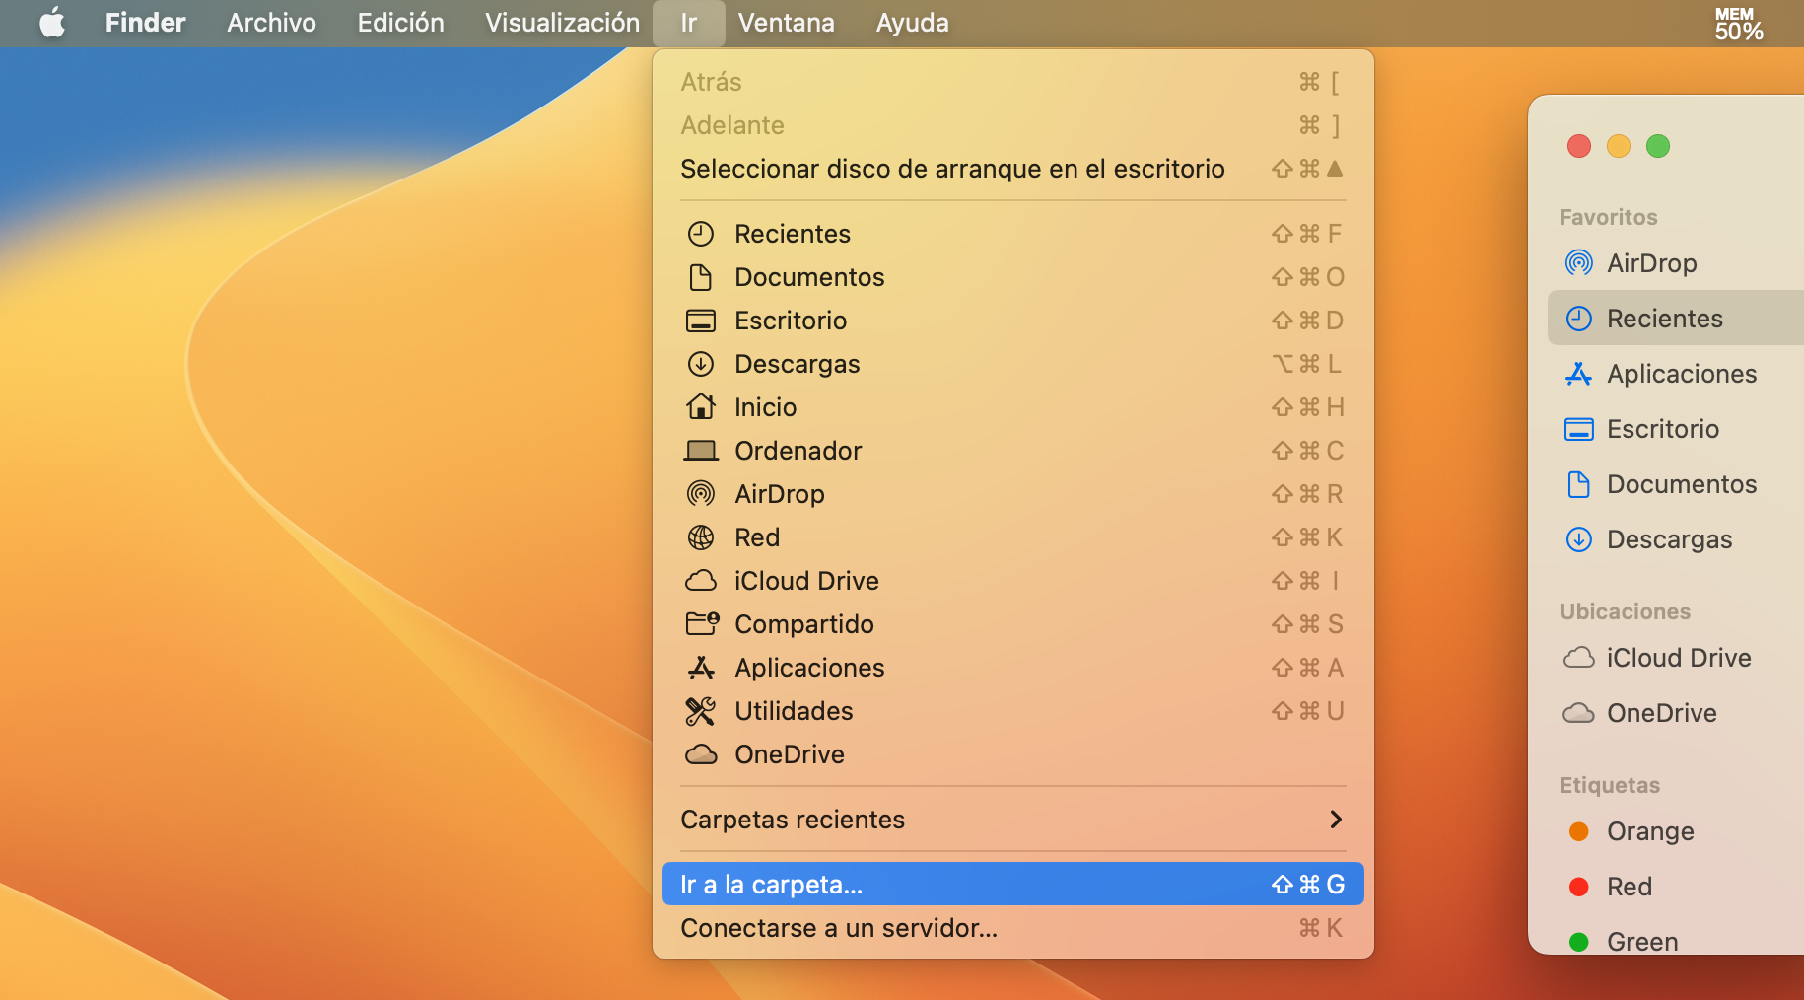The width and height of the screenshot is (1804, 1000).
Task: Click the Red globe icon in menu
Action: coord(700,537)
